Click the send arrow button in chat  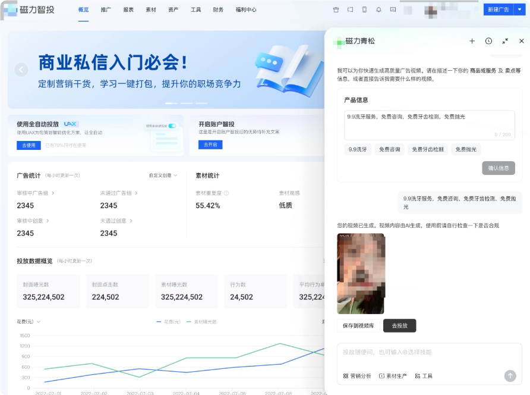point(510,376)
